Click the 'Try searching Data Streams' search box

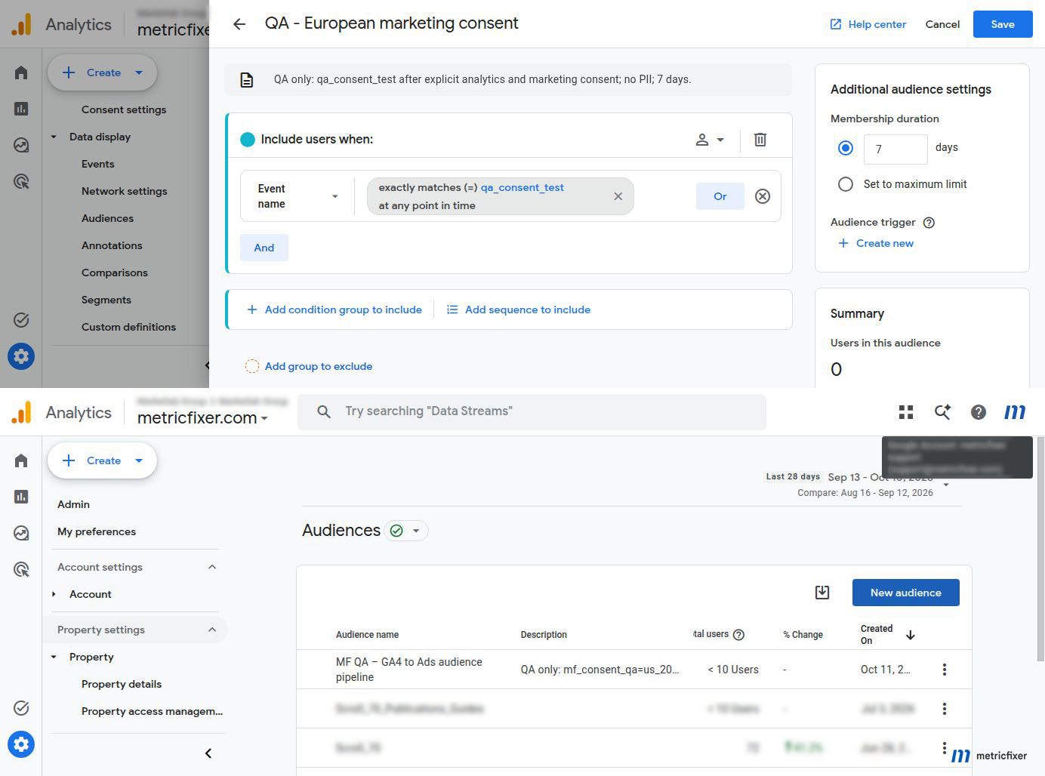pos(532,411)
